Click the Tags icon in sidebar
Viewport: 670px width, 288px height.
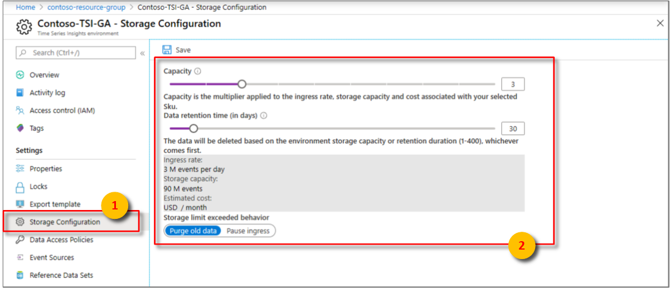click(20, 128)
